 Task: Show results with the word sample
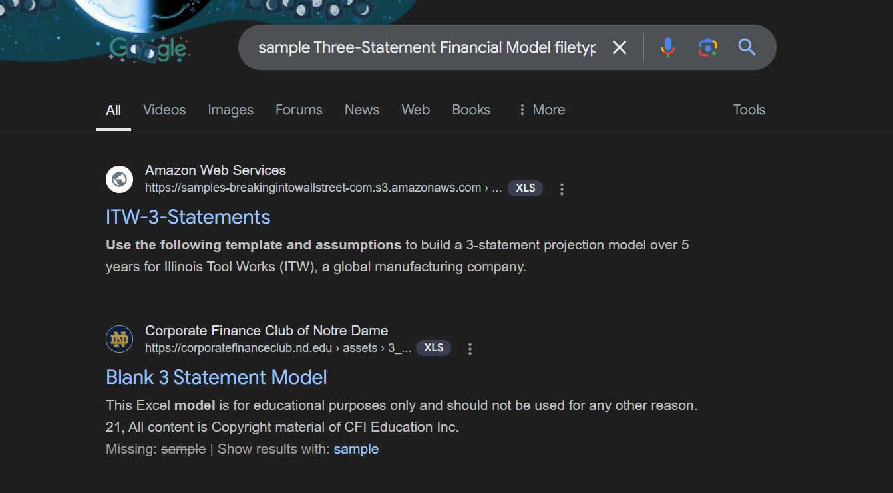click(x=356, y=449)
